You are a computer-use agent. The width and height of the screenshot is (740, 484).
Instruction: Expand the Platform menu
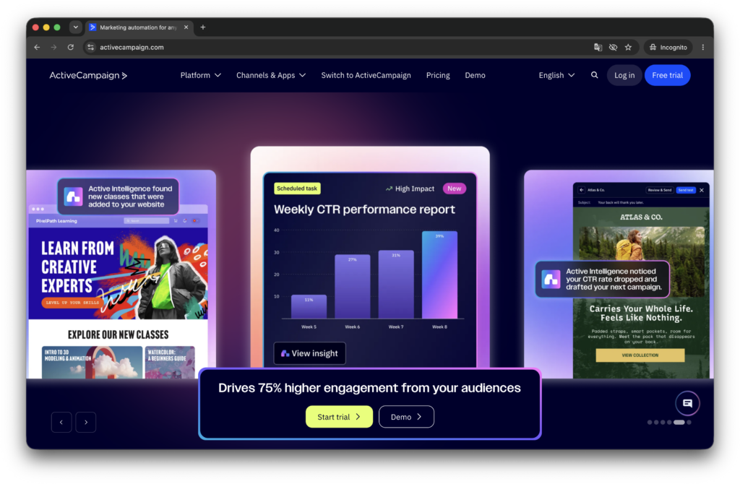pyautogui.click(x=201, y=75)
